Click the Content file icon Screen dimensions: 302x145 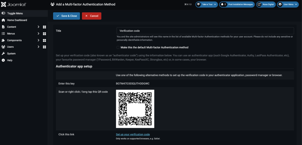[3, 27]
